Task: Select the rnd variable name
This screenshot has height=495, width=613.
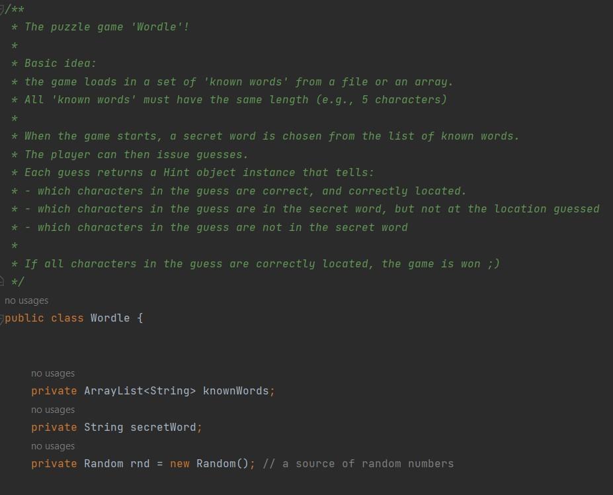Action: coord(140,464)
